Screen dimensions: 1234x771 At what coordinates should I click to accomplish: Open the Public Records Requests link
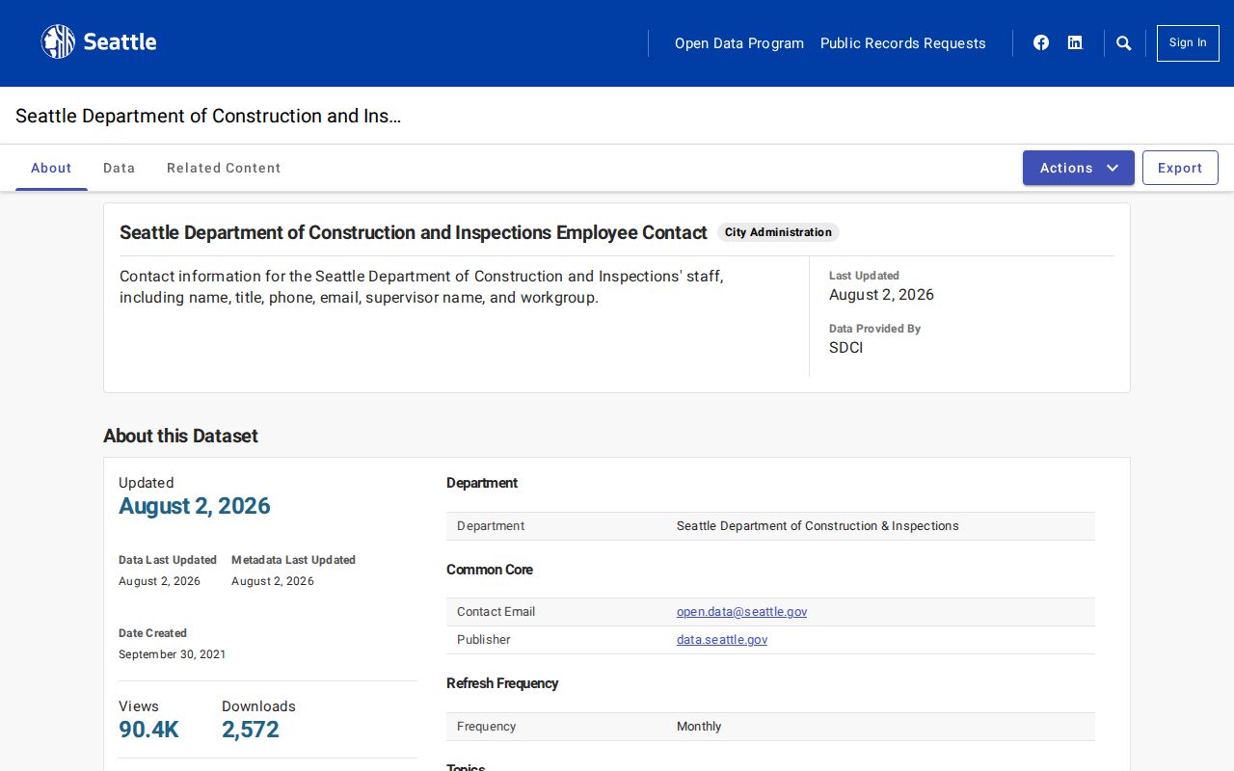click(903, 43)
